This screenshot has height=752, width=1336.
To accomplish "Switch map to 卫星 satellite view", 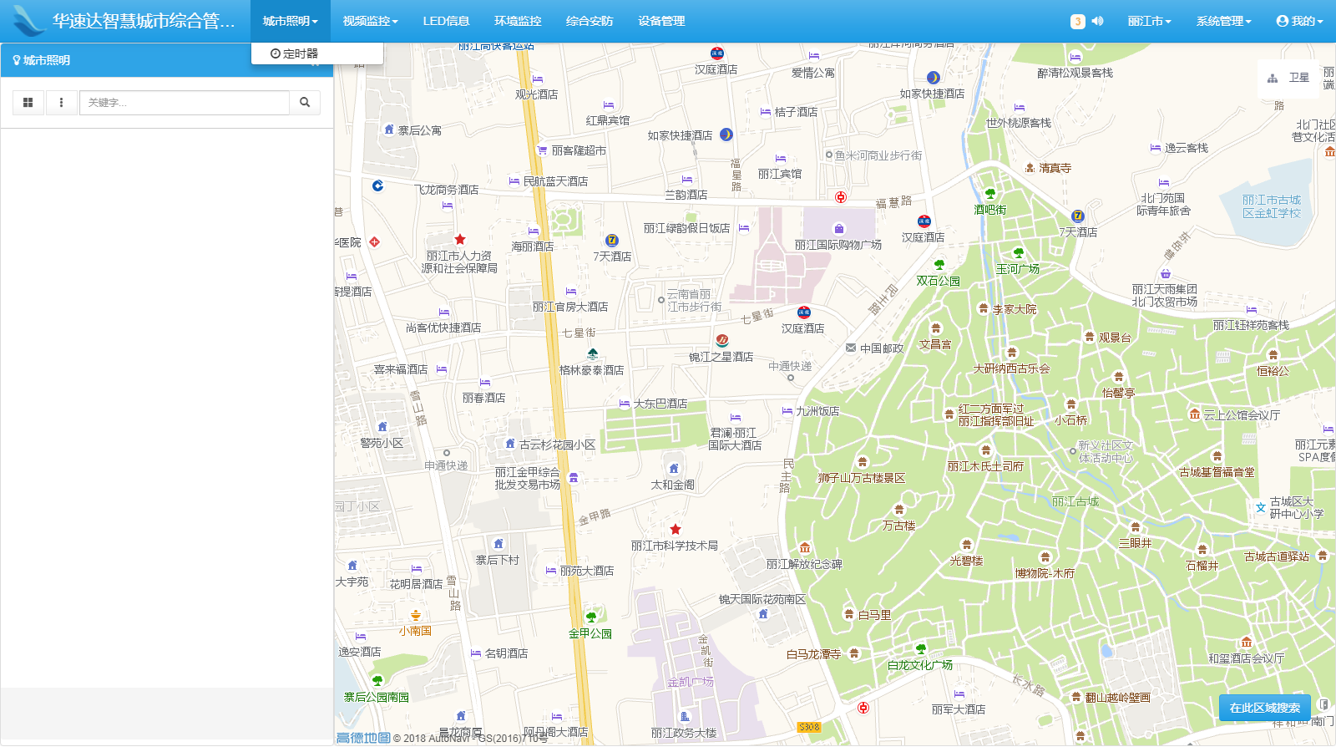I will pyautogui.click(x=1288, y=78).
